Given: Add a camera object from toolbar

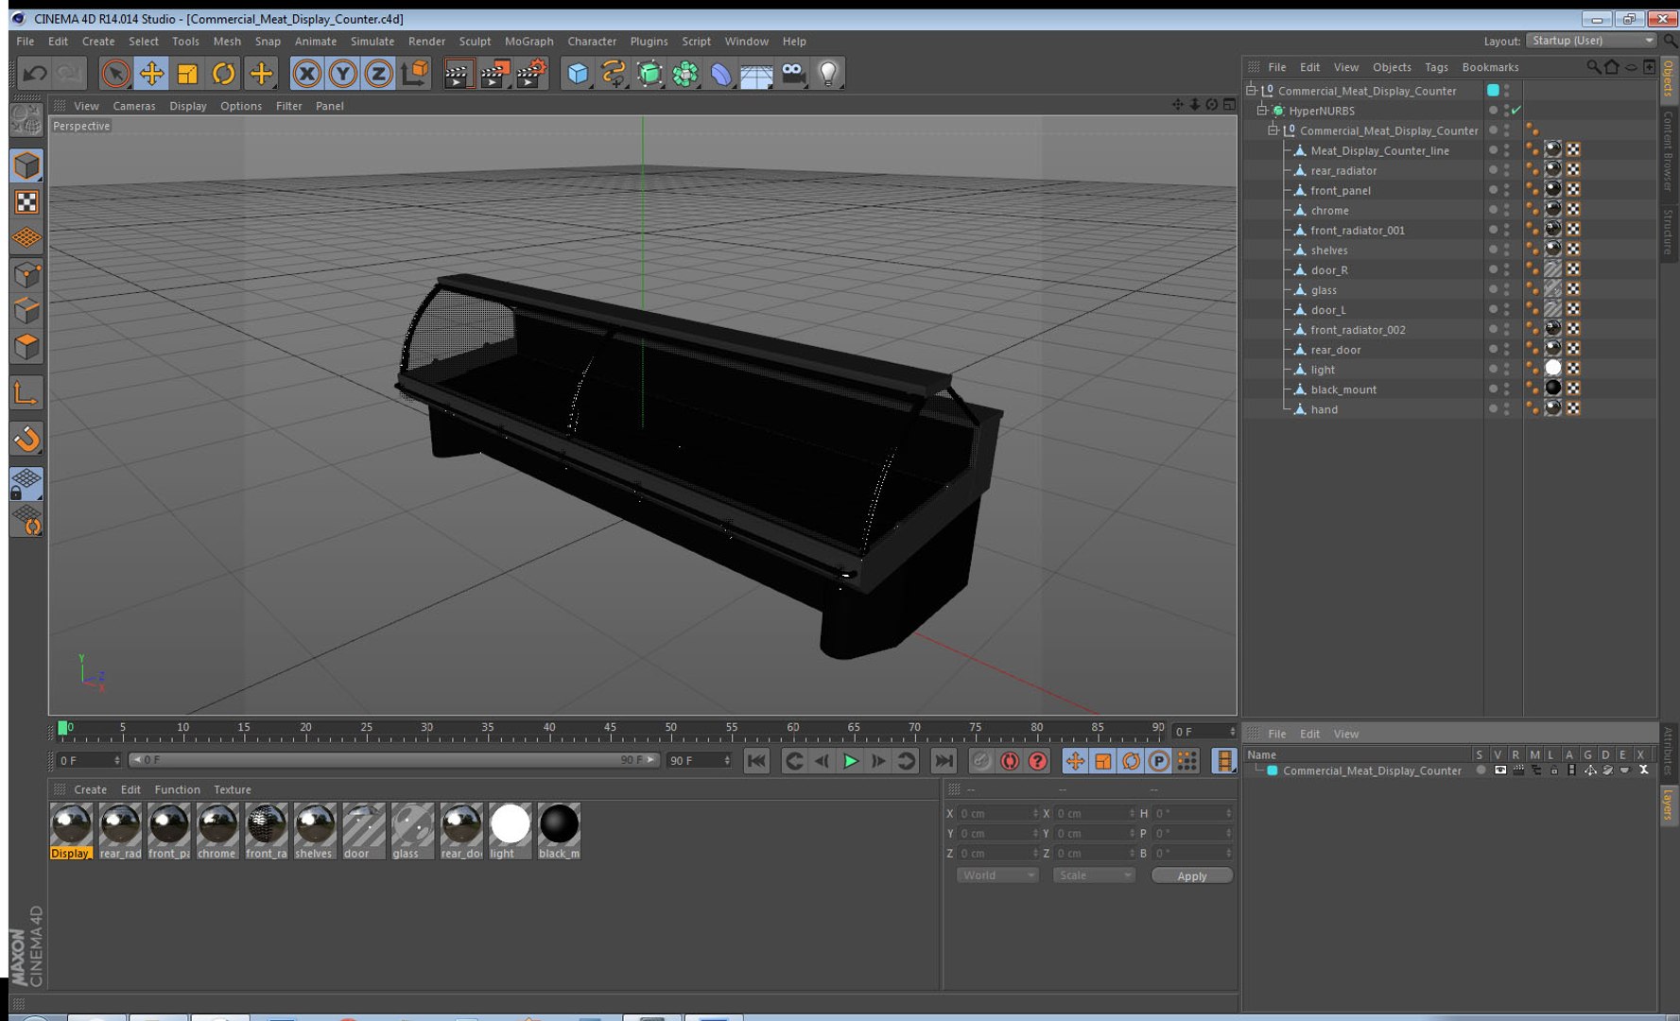Looking at the screenshot, I should tap(793, 74).
